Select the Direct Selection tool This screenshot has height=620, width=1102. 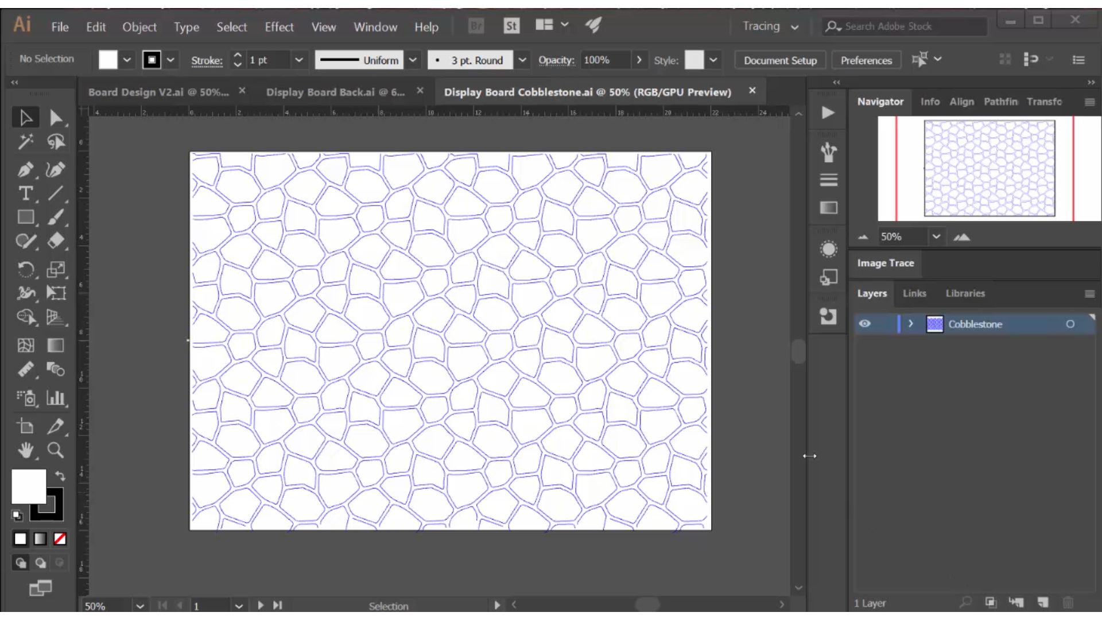[55, 117]
